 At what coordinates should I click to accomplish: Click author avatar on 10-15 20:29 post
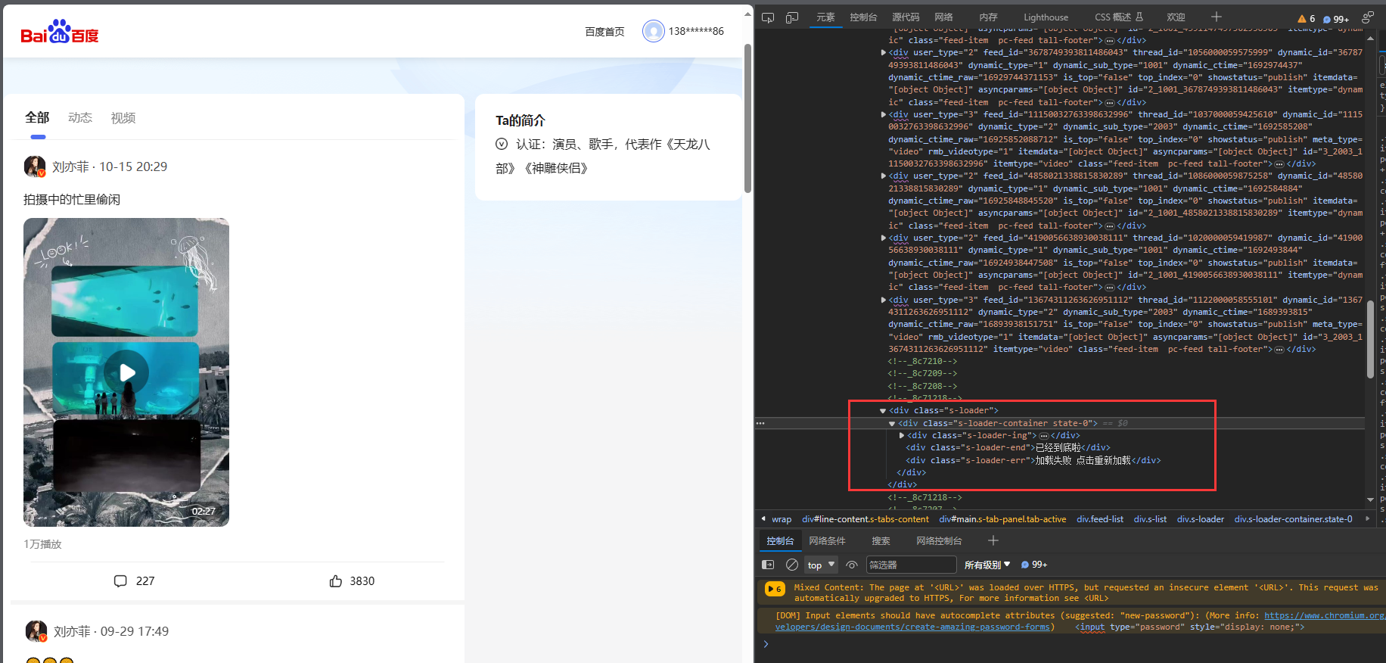[35, 167]
